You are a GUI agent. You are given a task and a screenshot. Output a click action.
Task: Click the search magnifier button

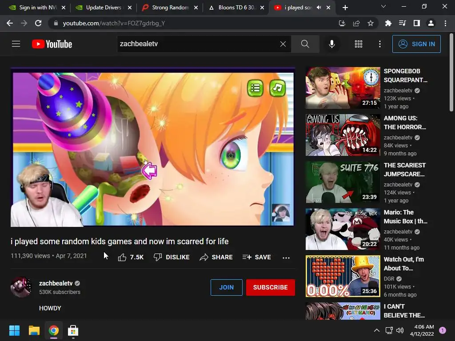[305, 44]
